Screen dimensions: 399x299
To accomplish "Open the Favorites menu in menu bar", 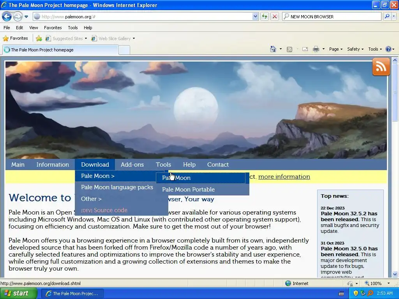I will click(x=53, y=28).
